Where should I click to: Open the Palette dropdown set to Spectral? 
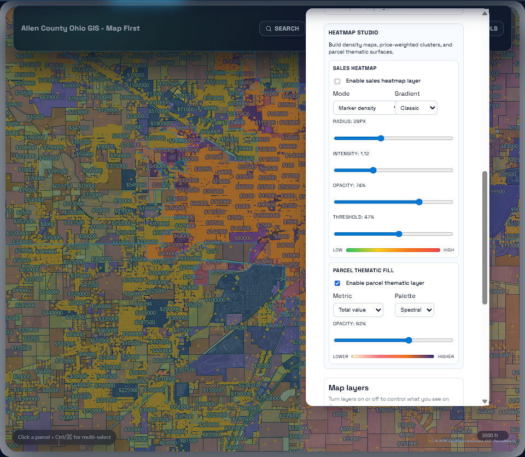[x=414, y=310]
